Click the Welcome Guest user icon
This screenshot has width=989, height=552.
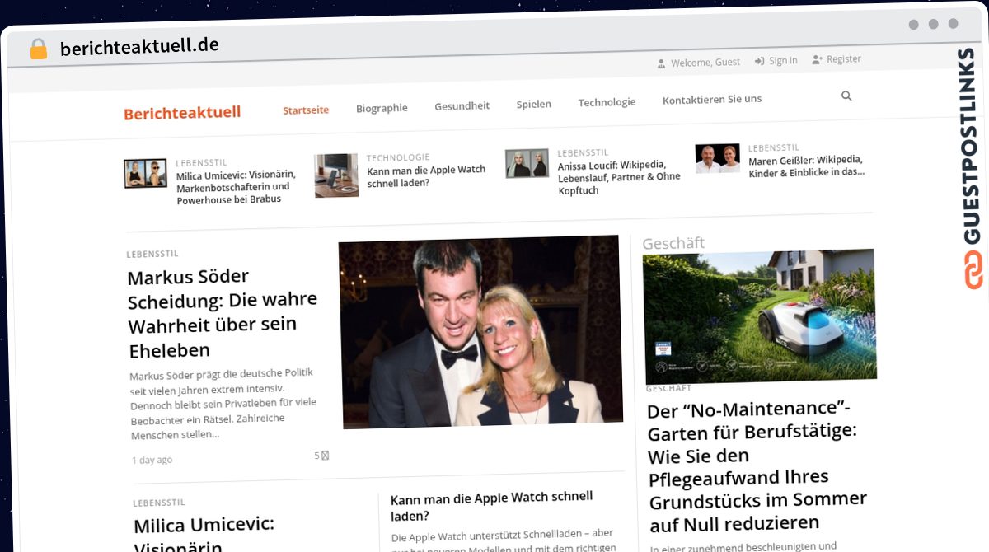(661, 63)
